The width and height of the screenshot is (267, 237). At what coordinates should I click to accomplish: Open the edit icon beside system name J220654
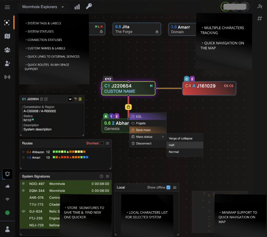(x=46, y=99)
